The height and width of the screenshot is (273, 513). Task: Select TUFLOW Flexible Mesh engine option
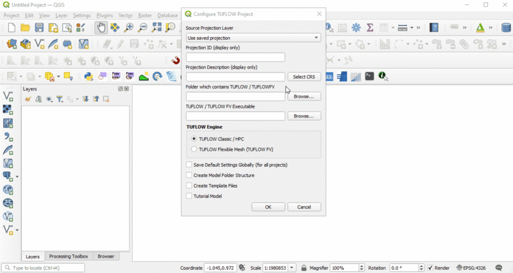[194, 149]
